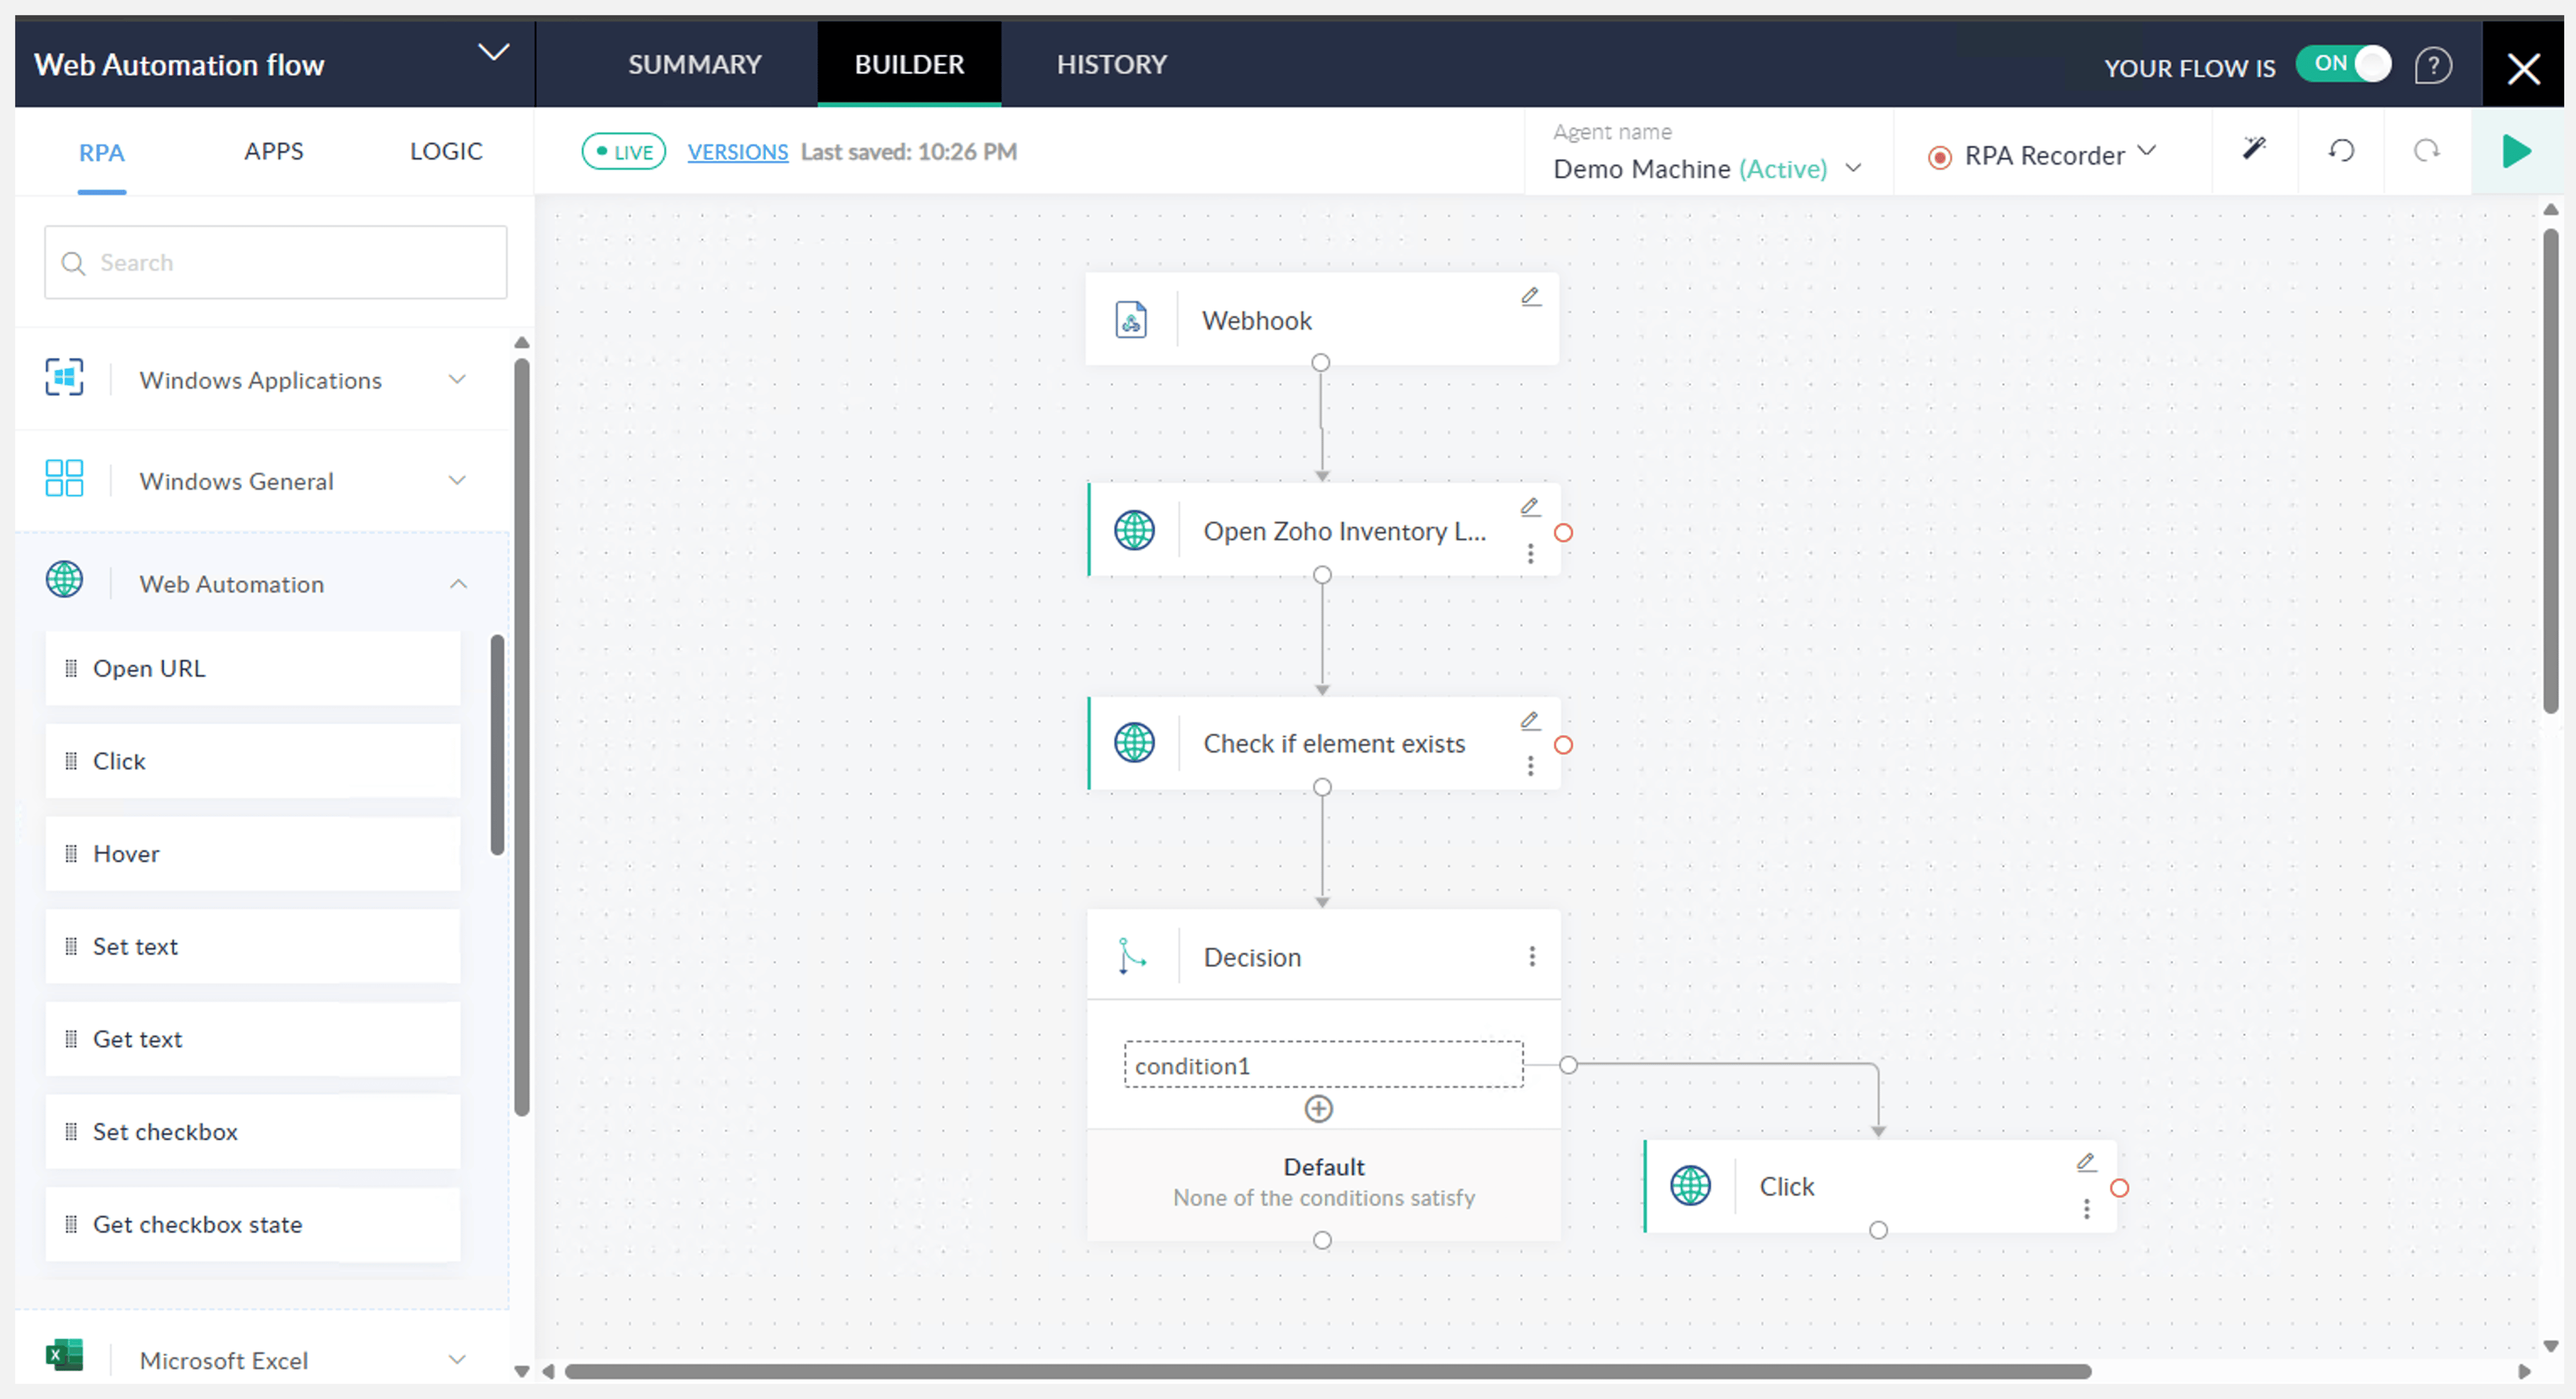
Task: Switch to the LOGIC tab
Action: pyautogui.click(x=446, y=151)
